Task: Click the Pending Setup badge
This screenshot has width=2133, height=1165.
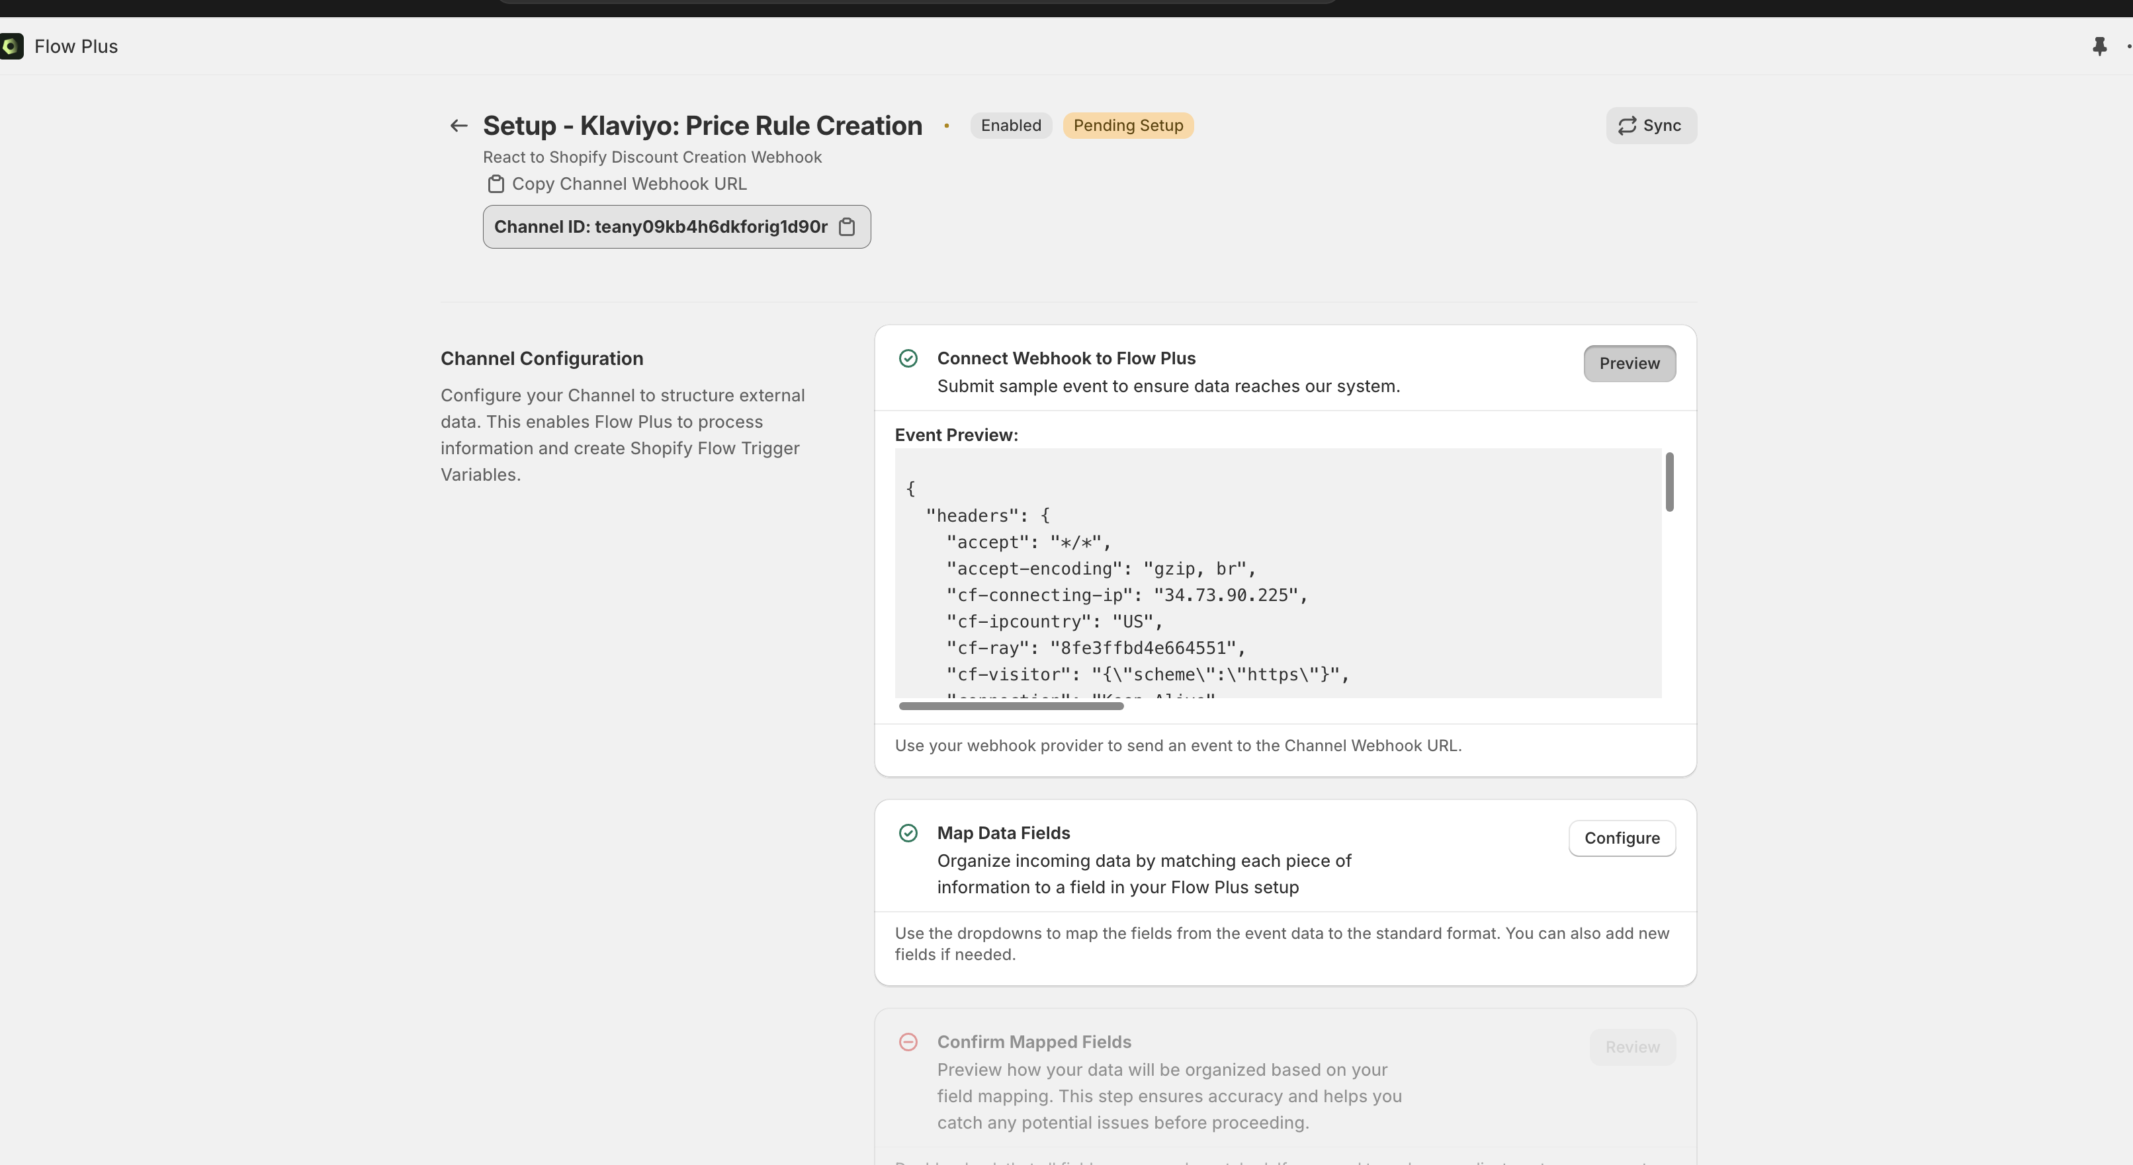Action: 1128,126
